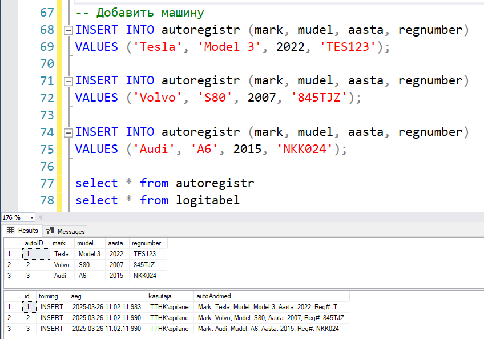
Task: Switch to the Messages tab
Action: (x=65, y=232)
